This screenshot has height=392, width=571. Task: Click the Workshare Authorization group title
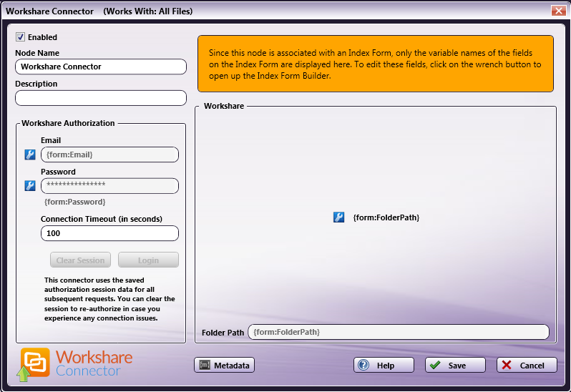click(68, 123)
